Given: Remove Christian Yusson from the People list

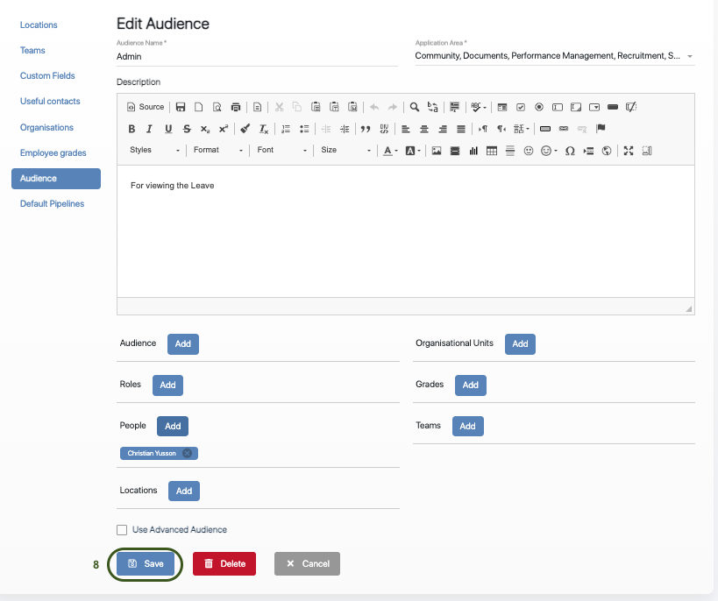Looking at the screenshot, I should click(x=187, y=453).
